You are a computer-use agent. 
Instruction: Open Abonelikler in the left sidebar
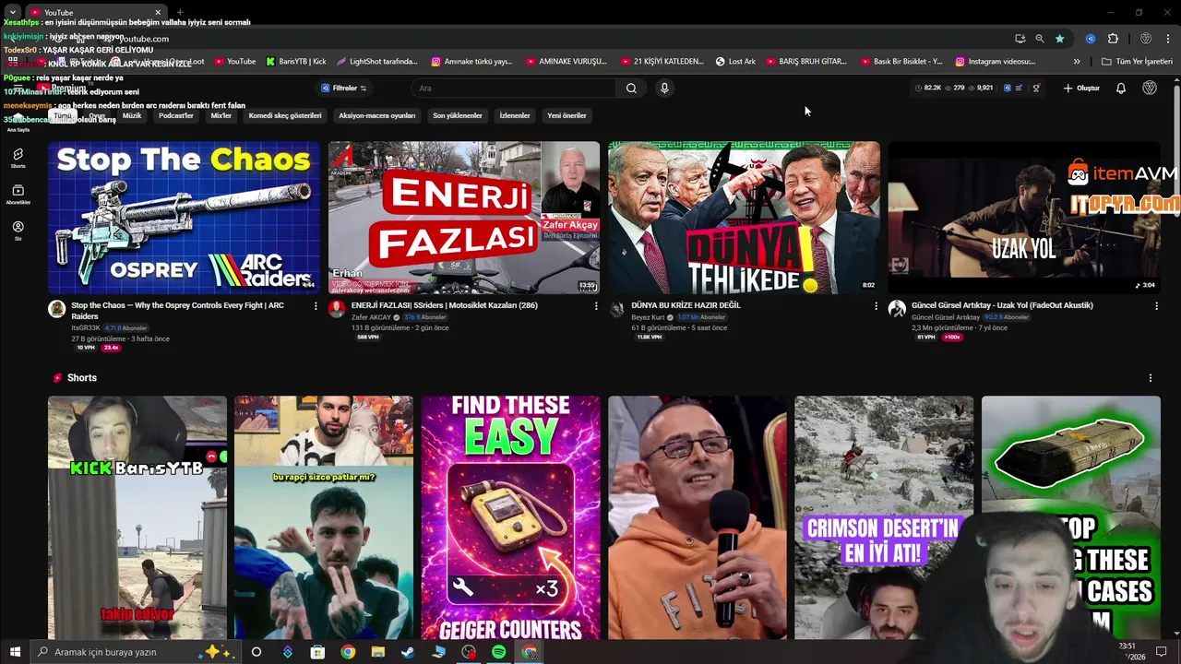pyautogui.click(x=18, y=195)
